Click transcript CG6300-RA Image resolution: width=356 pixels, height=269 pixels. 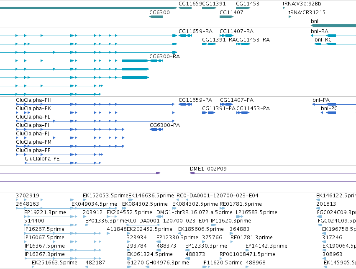[164, 56]
